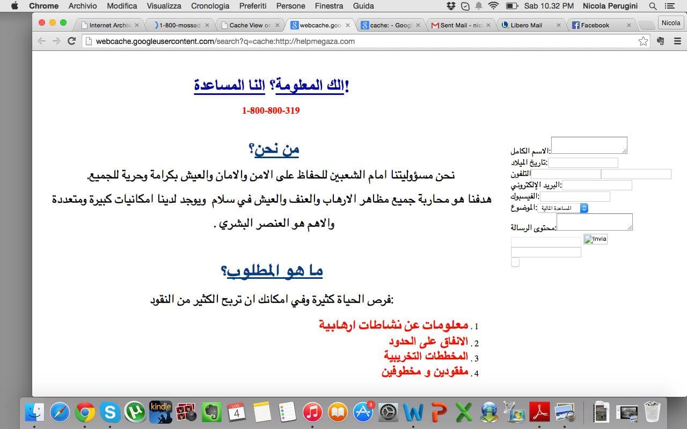Tick the checkbox below the form fields
Image resolution: width=687 pixels, height=429 pixels.
515,262
